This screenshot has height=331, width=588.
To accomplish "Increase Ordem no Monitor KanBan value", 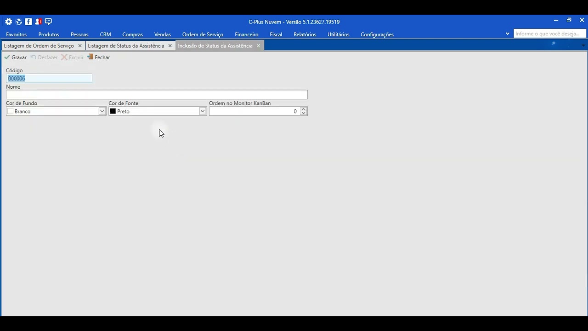I will click(x=303, y=109).
